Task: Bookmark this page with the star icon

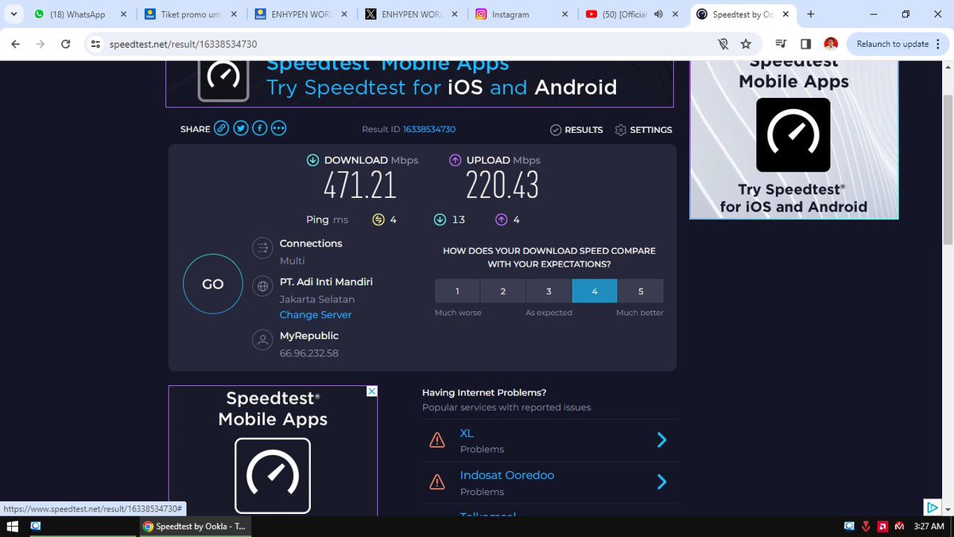Action: (x=746, y=44)
